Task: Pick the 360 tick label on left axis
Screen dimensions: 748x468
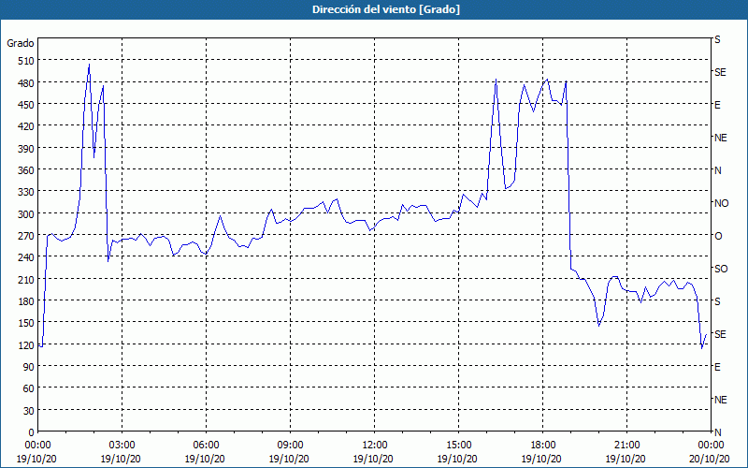Action: 26,170
